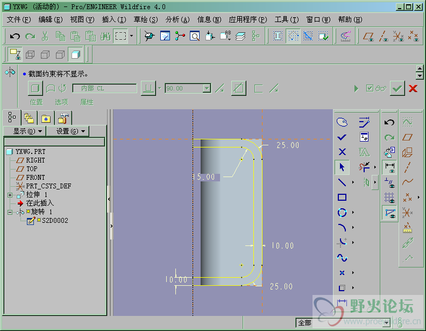Screen dimensions: 426x331
Task: Expand the 拉伸 1 tree node
Action: pyautogui.click(x=10, y=195)
